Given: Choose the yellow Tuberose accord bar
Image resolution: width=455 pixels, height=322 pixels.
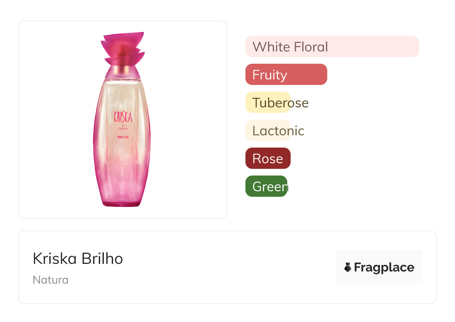Looking at the screenshot, I should (x=268, y=102).
